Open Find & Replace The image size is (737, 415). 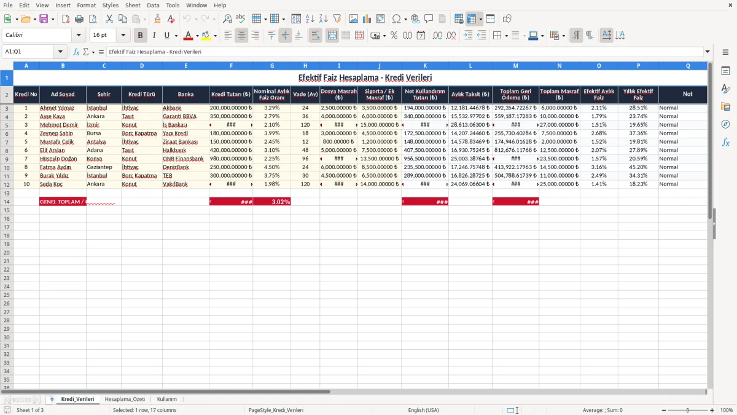(x=227, y=19)
